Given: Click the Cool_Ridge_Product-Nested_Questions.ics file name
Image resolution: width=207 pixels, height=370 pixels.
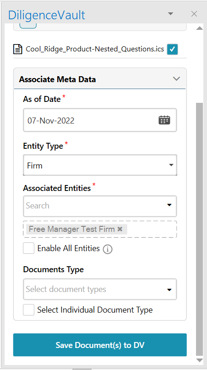Looking at the screenshot, I should 95,49.
